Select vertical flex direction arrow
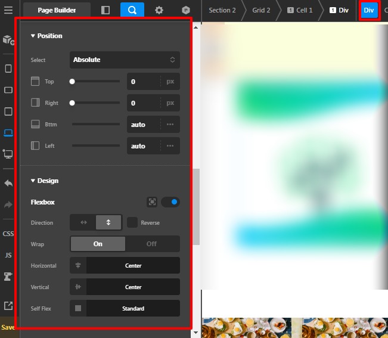The height and width of the screenshot is (338, 388). pyautogui.click(x=108, y=222)
